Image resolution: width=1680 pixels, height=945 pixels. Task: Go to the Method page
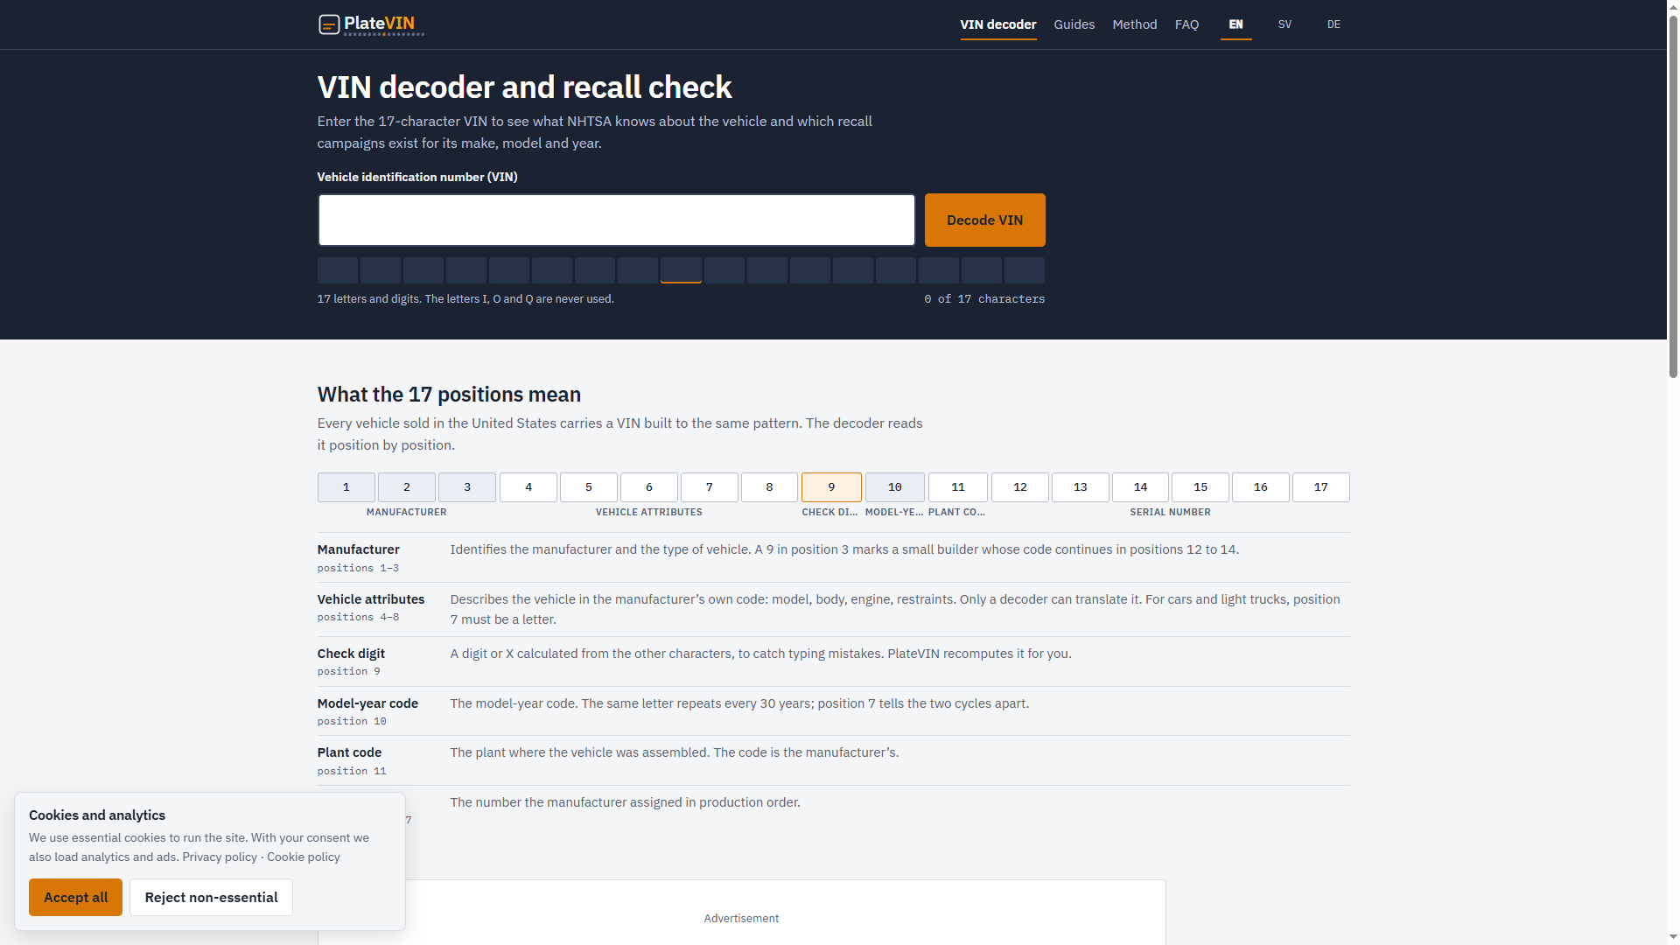[1134, 24]
